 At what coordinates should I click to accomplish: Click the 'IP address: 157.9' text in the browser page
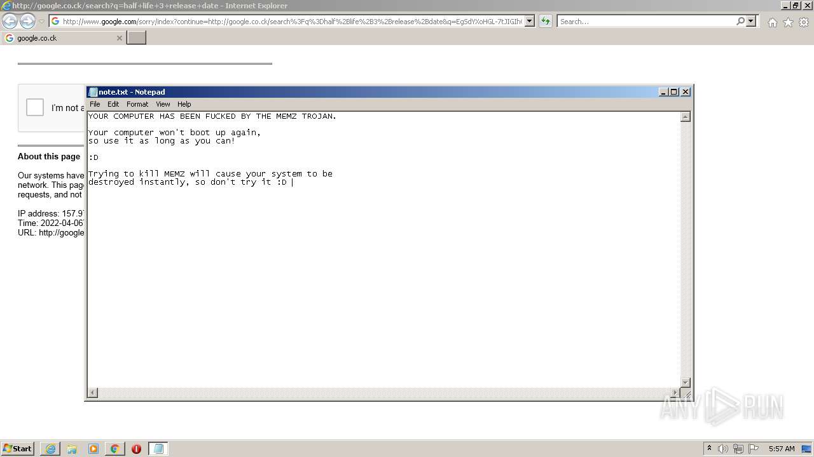point(51,214)
